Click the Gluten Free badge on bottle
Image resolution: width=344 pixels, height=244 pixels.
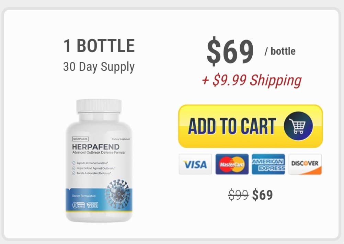tap(79, 205)
